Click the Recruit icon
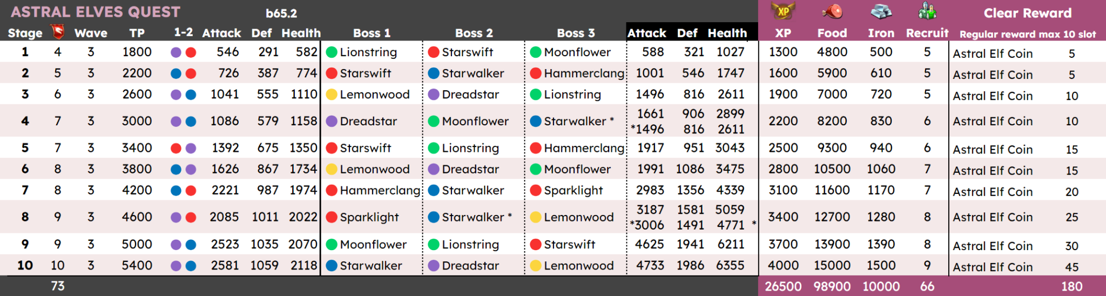This screenshot has height=296, width=1106. coord(927,11)
